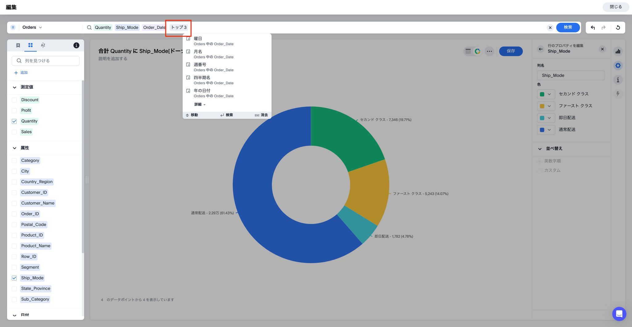Switch to table view icon
Viewport: 632px width, 327px height.
468,51
